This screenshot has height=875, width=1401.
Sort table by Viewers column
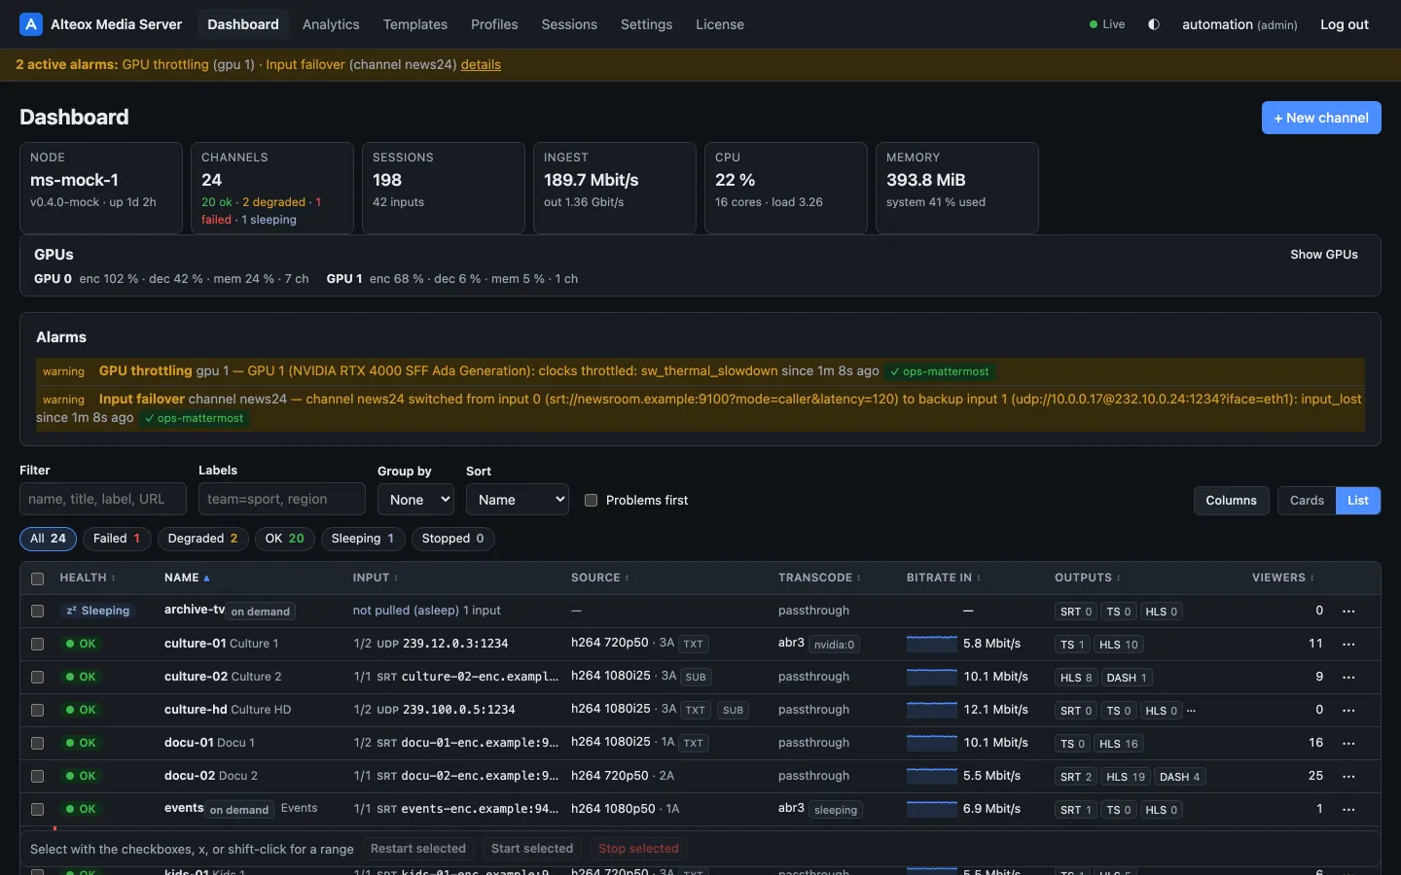1283,577
